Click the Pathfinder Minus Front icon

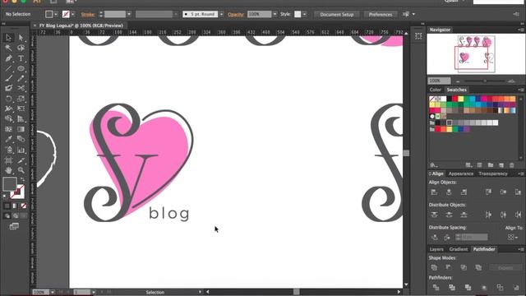(x=449, y=267)
